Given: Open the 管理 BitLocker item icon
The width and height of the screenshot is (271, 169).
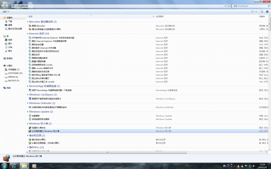Looking at the screenshot, I should (x=30, y=26).
